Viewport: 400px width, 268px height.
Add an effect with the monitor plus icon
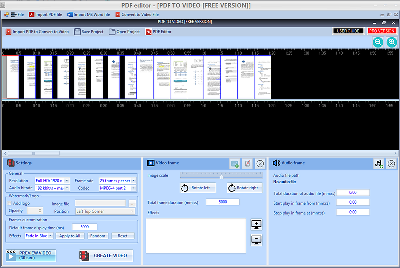click(x=256, y=224)
